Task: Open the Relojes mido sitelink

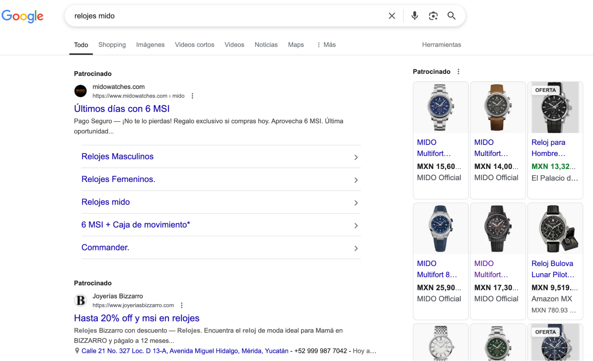Action: pyautogui.click(x=106, y=202)
